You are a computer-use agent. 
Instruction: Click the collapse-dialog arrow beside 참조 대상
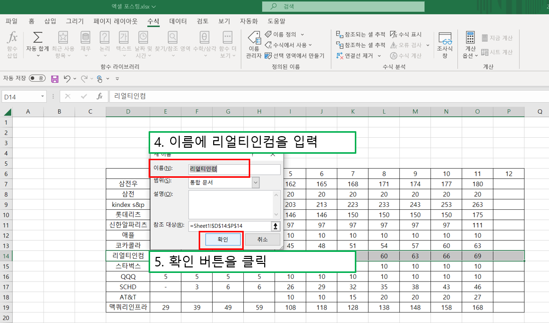pyautogui.click(x=276, y=226)
